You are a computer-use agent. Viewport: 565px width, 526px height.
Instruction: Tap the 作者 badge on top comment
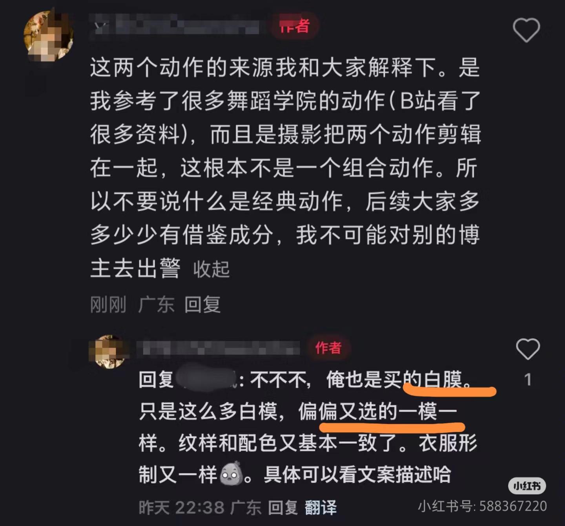(x=294, y=26)
